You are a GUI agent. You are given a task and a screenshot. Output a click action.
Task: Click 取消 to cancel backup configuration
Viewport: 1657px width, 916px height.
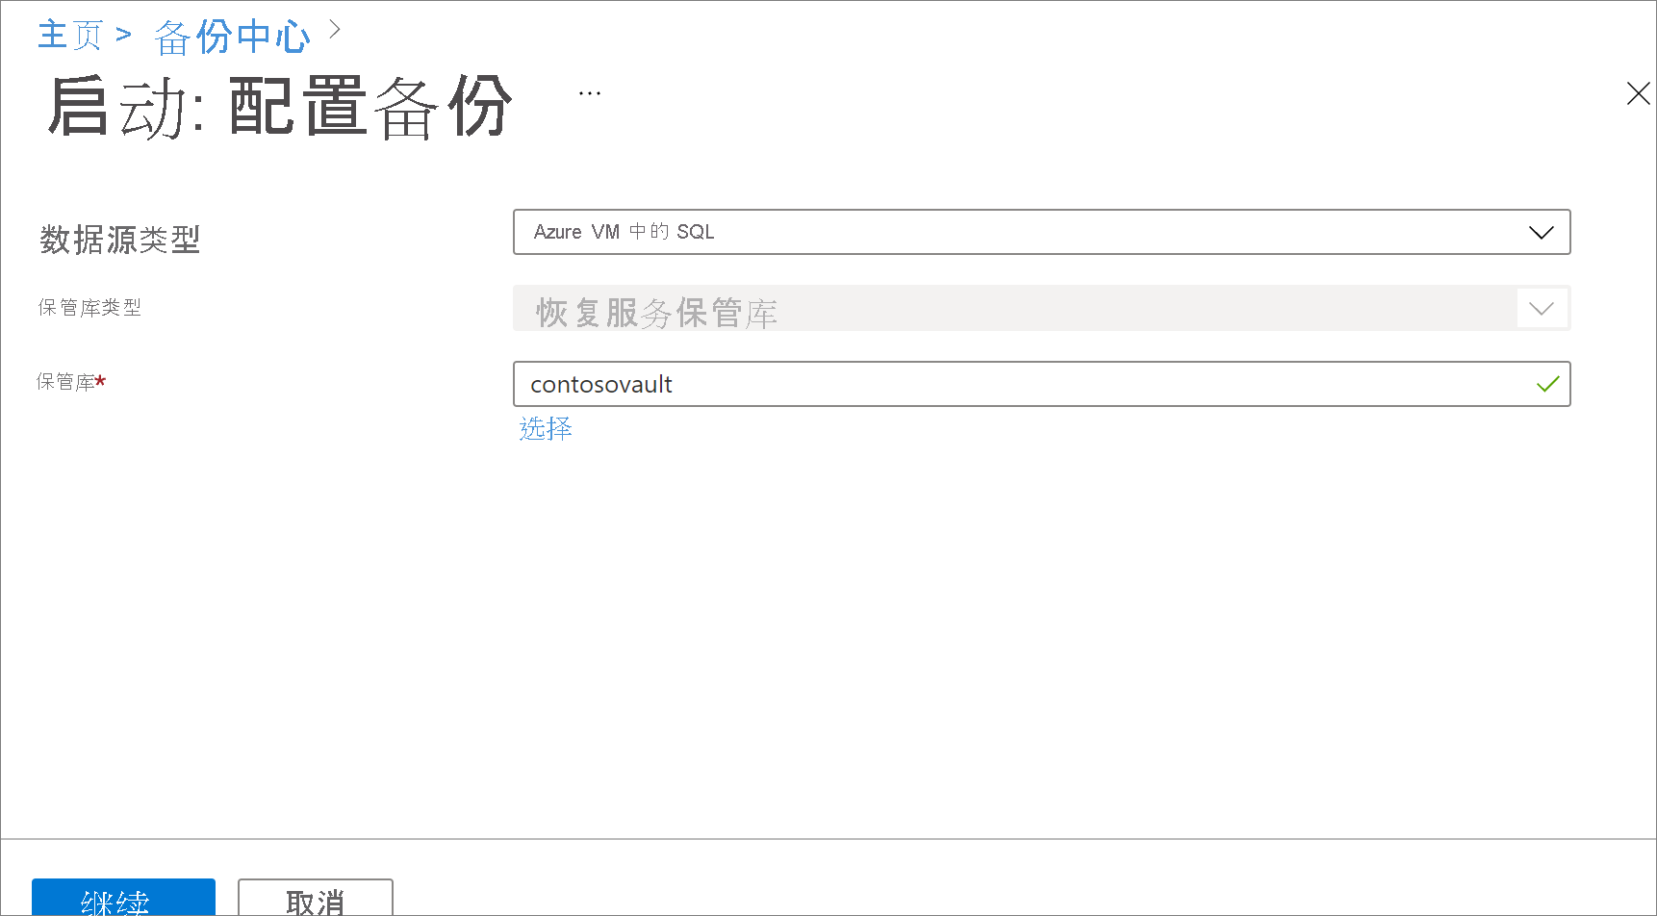[315, 903]
